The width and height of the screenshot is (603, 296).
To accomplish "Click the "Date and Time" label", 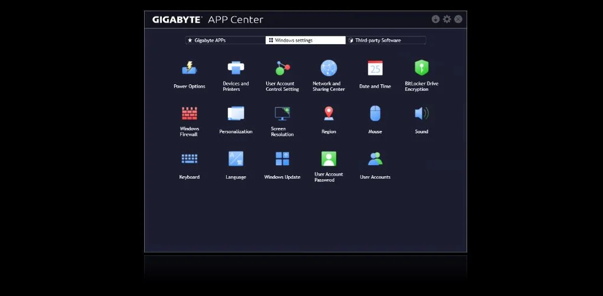I will tap(375, 86).
